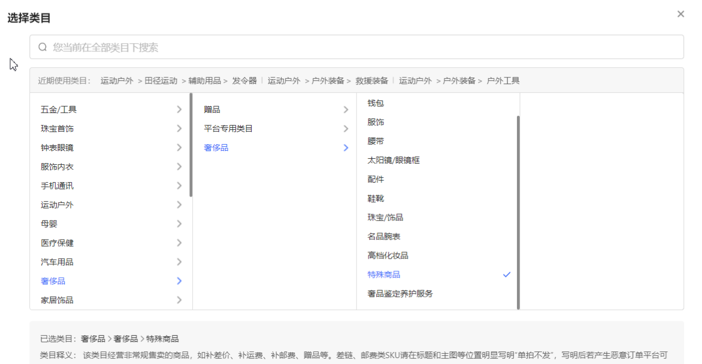Click the checkmark beside 特殊商品

point(507,275)
